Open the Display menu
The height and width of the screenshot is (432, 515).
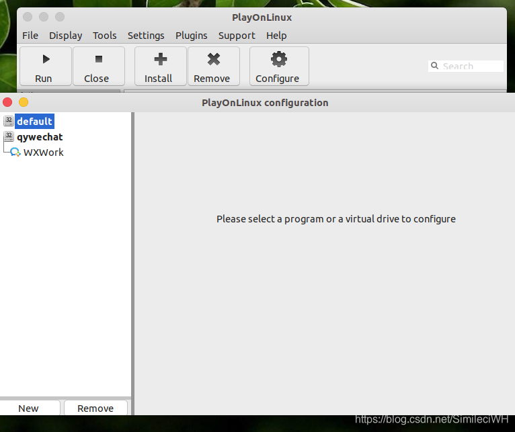tap(66, 36)
